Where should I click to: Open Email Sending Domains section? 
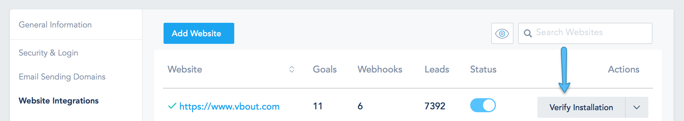[x=62, y=77]
